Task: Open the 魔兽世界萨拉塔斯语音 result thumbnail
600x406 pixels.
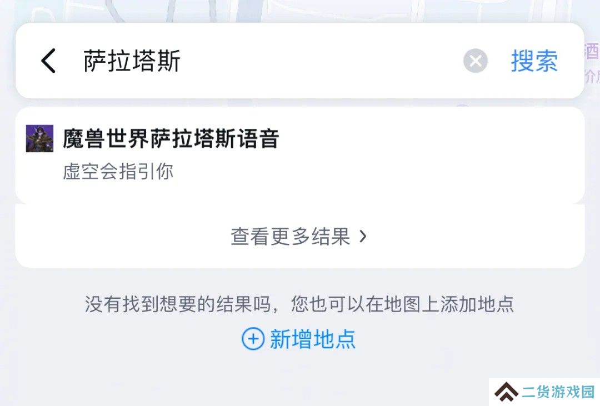Action: (39, 138)
